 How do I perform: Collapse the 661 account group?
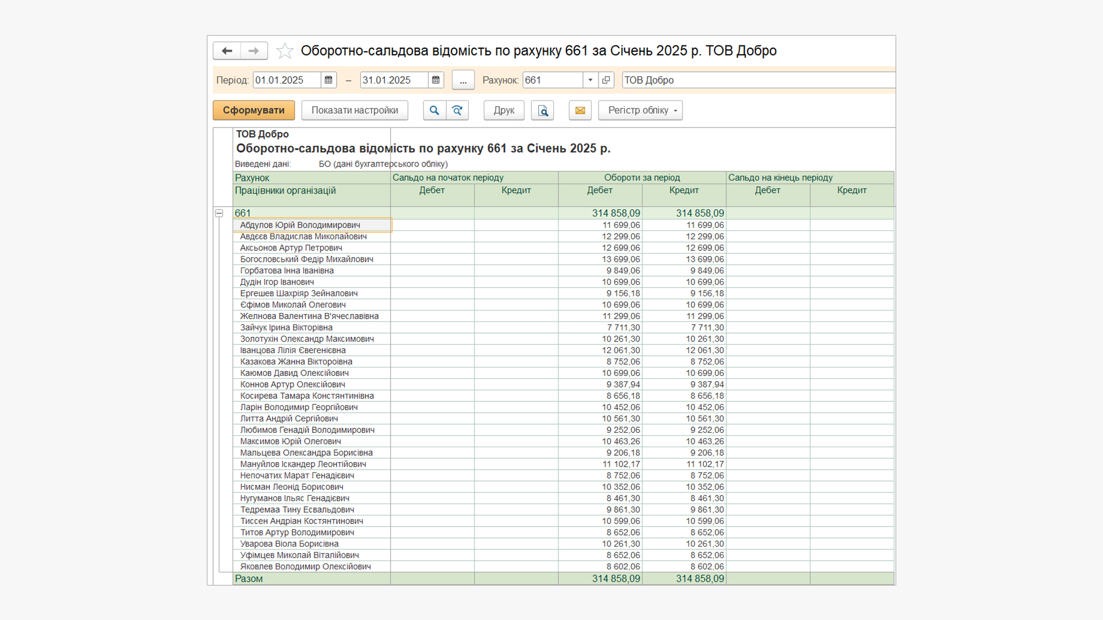point(219,213)
